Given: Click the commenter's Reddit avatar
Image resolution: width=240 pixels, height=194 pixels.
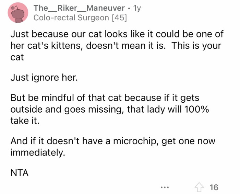Looking at the screenshot, I should pyautogui.click(x=18, y=13).
